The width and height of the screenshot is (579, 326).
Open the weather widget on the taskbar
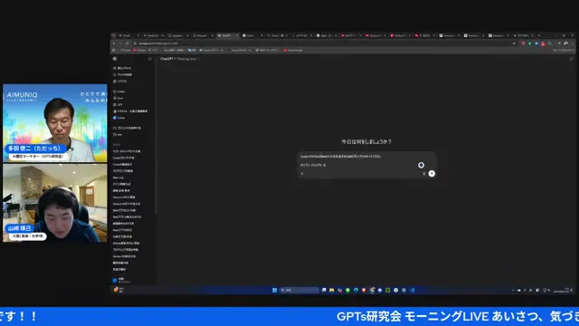tap(119, 290)
